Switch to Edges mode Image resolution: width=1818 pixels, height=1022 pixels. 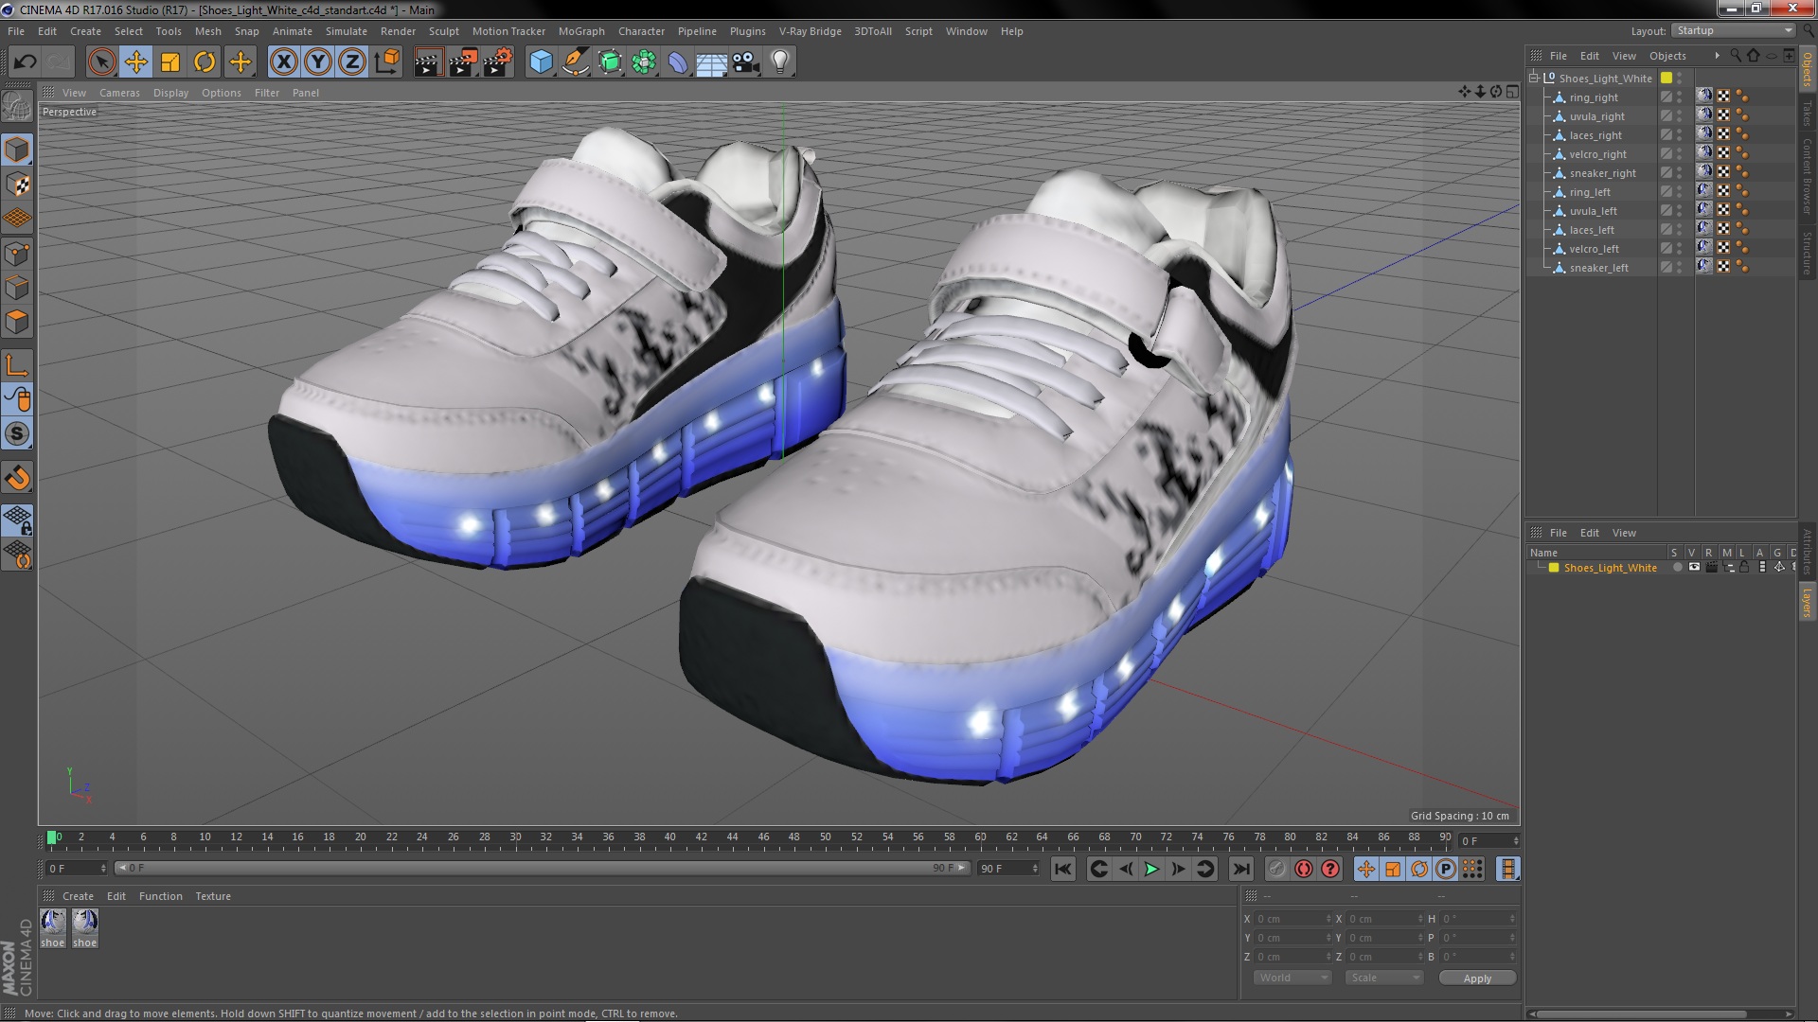(x=17, y=288)
